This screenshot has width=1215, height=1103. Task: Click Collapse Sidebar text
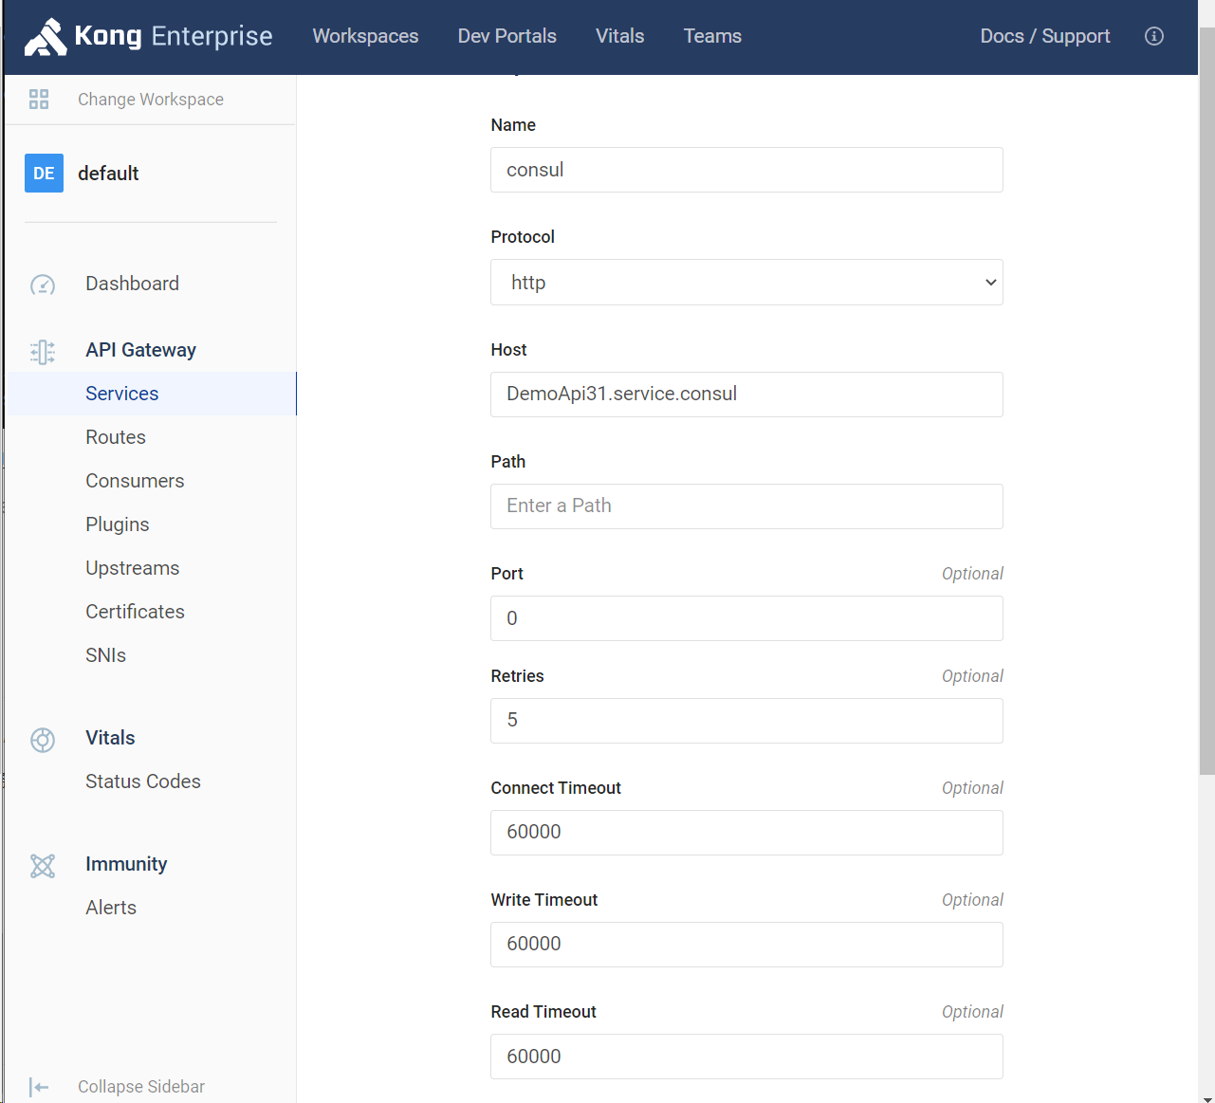tap(141, 1087)
